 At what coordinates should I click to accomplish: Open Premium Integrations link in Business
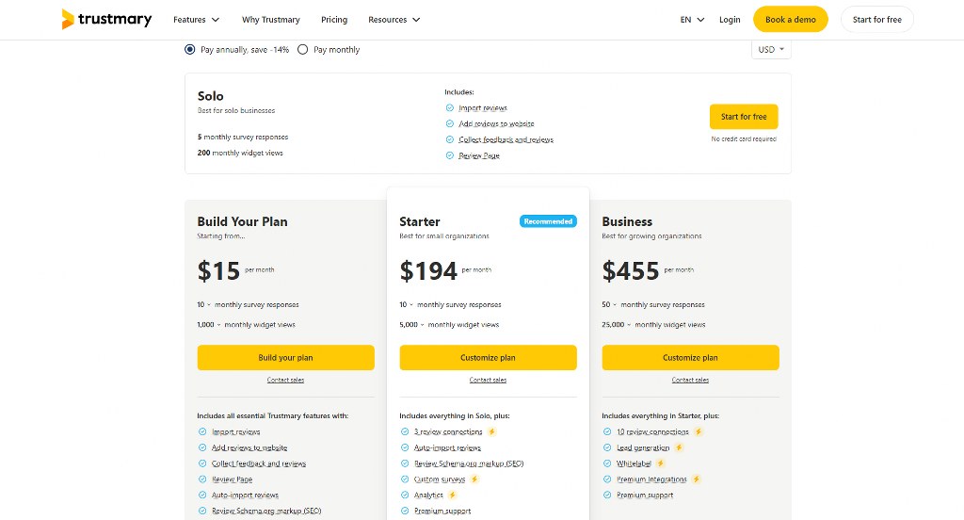651,479
